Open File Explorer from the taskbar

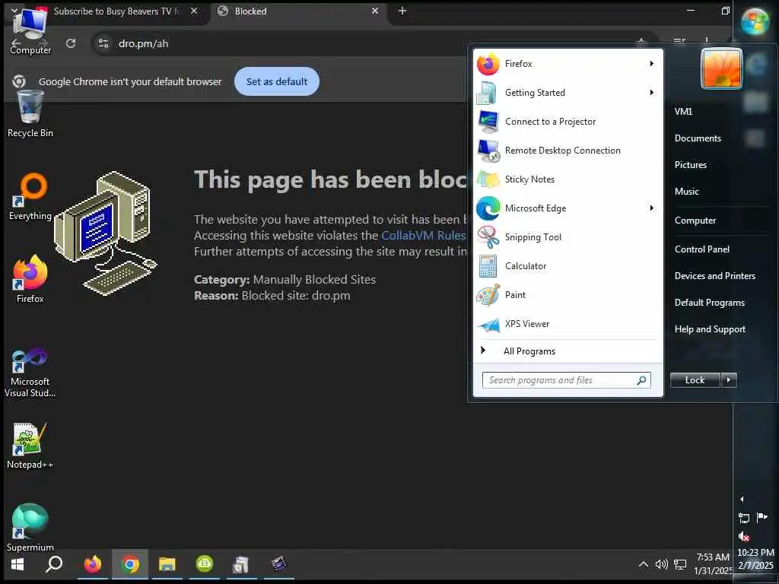167,564
